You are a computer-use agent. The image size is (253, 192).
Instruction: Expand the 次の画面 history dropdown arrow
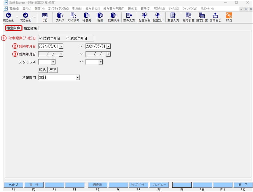[34, 17]
